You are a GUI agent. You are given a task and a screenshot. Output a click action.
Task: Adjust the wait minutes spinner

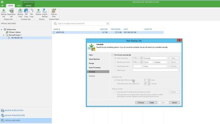tap(149, 84)
